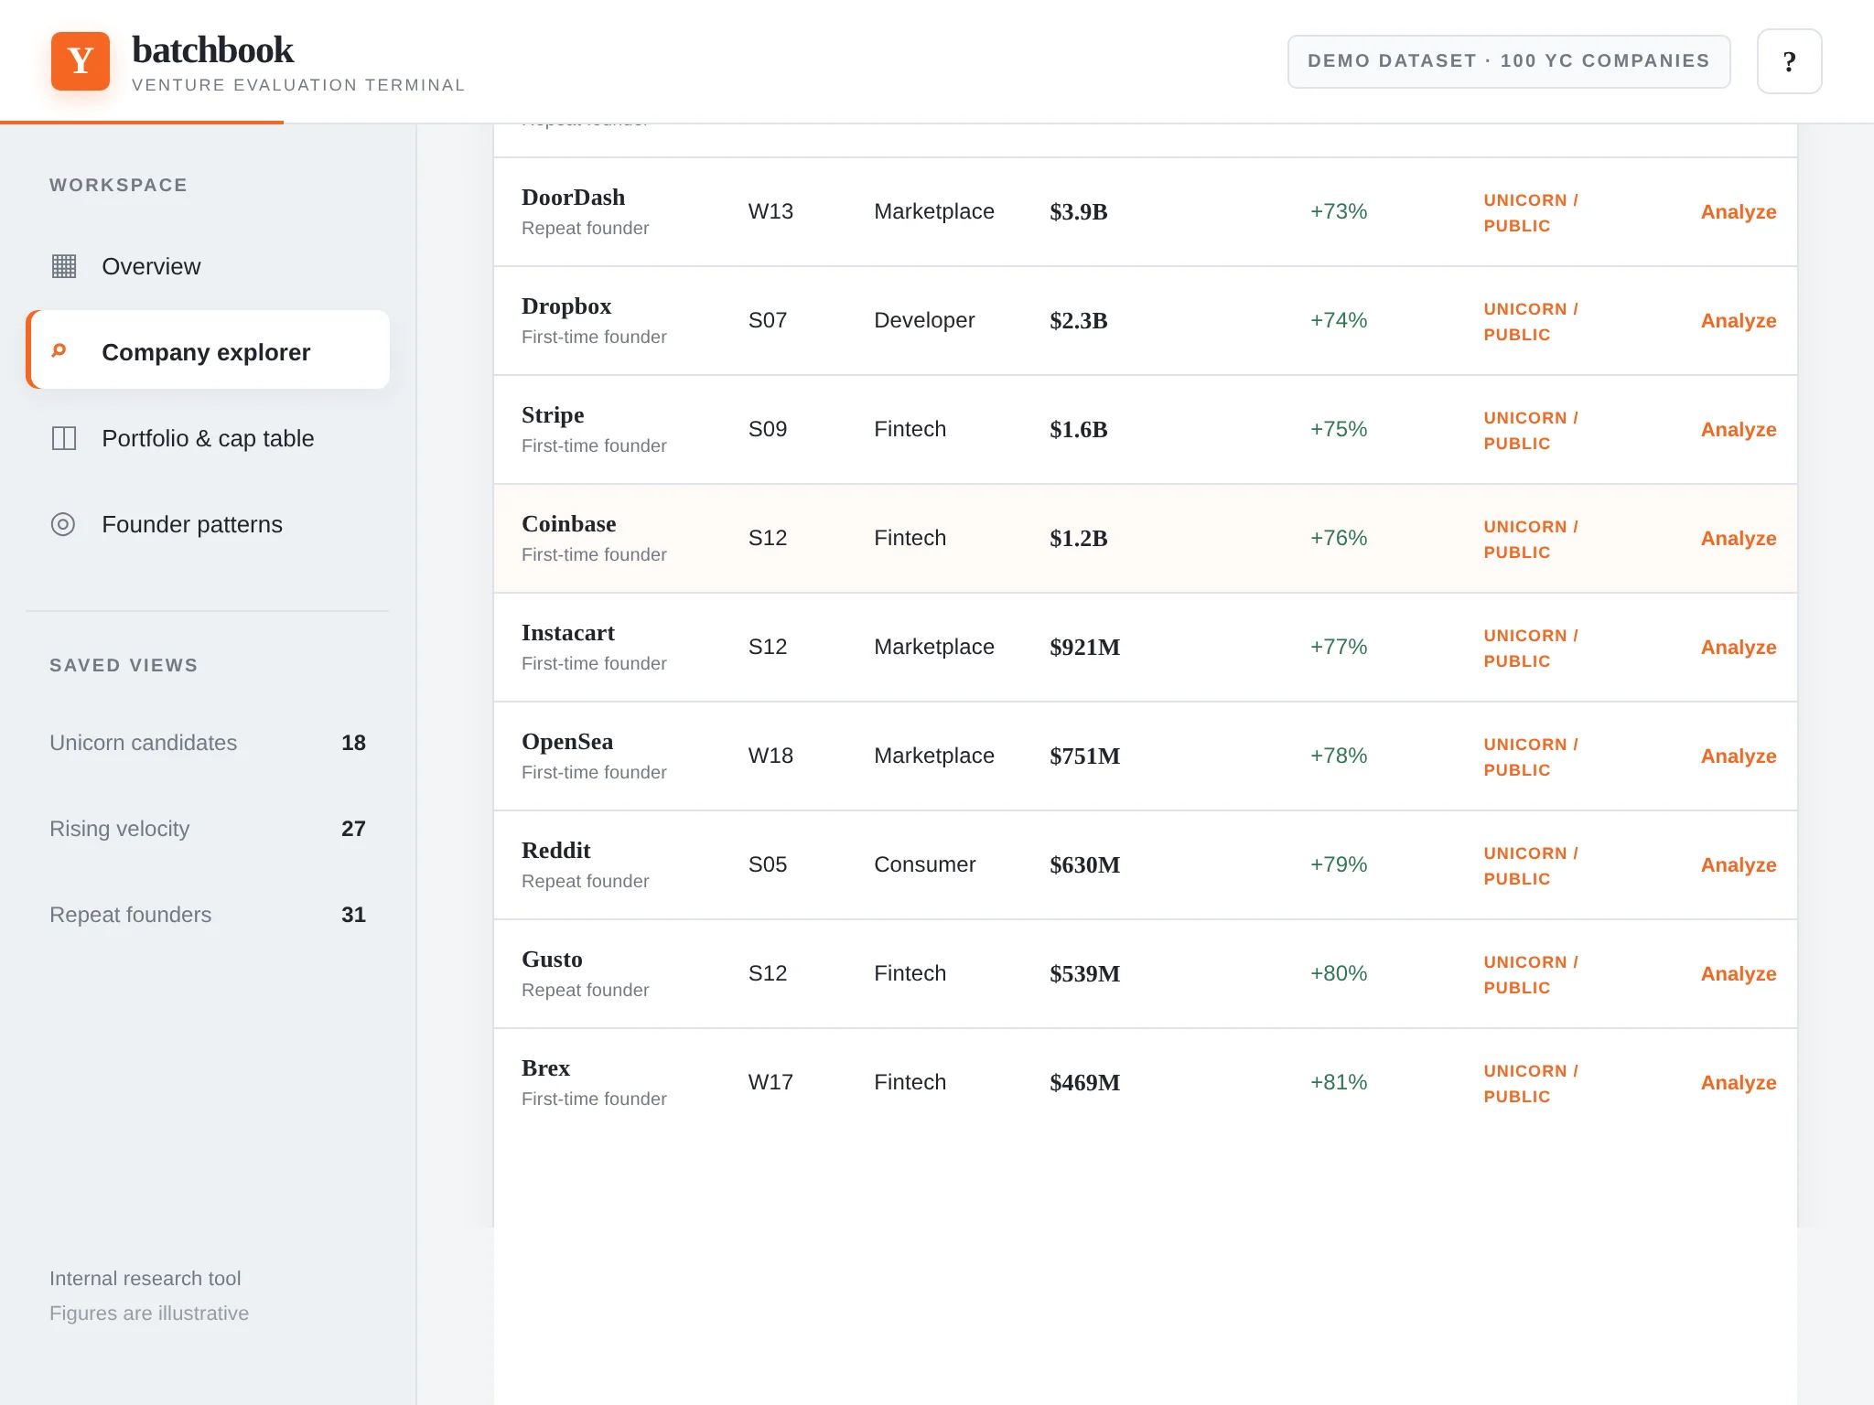Click the Demo Dataset 100 YC Companies badge
The height and width of the screenshot is (1405, 1874).
pyautogui.click(x=1509, y=61)
